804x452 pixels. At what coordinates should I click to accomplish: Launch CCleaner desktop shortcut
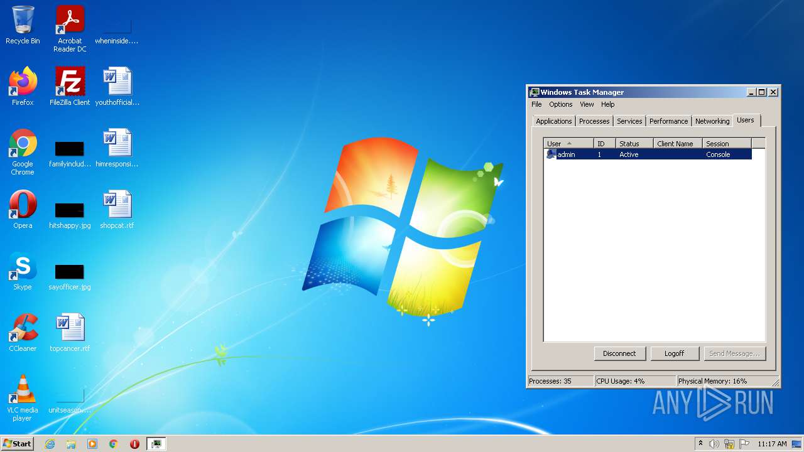(23, 333)
